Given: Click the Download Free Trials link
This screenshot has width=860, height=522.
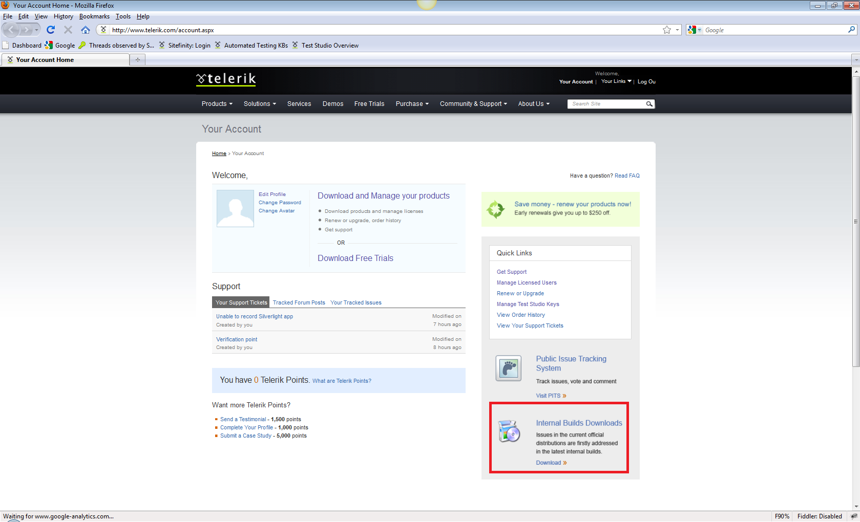Looking at the screenshot, I should tap(355, 258).
